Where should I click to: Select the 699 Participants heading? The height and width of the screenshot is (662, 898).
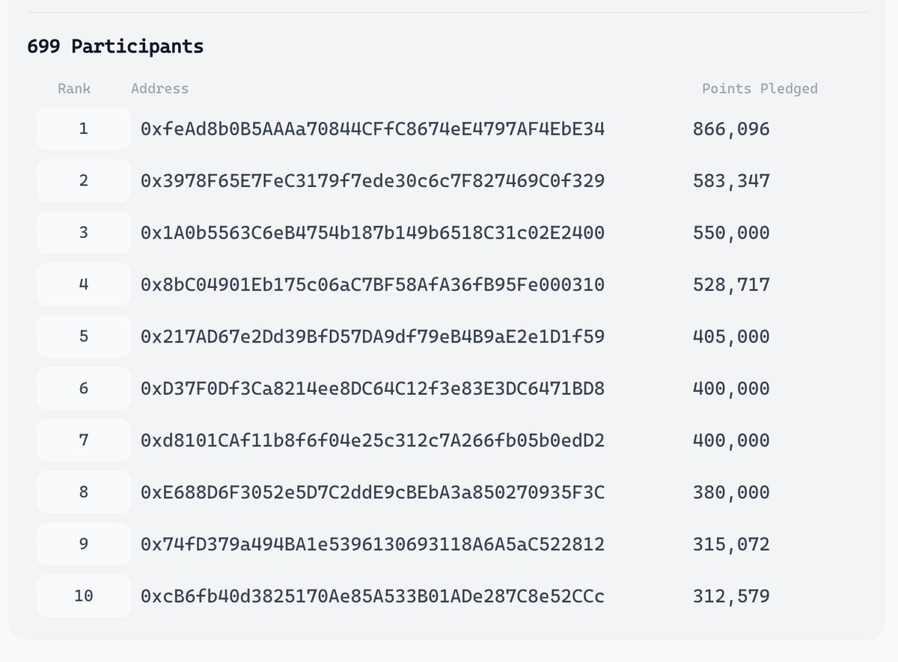(x=115, y=46)
